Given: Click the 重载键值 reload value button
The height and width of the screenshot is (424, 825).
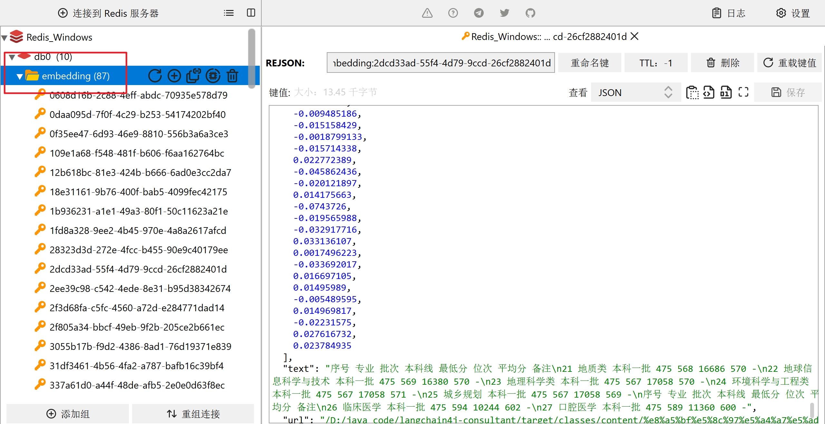Looking at the screenshot, I should coord(790,63).
